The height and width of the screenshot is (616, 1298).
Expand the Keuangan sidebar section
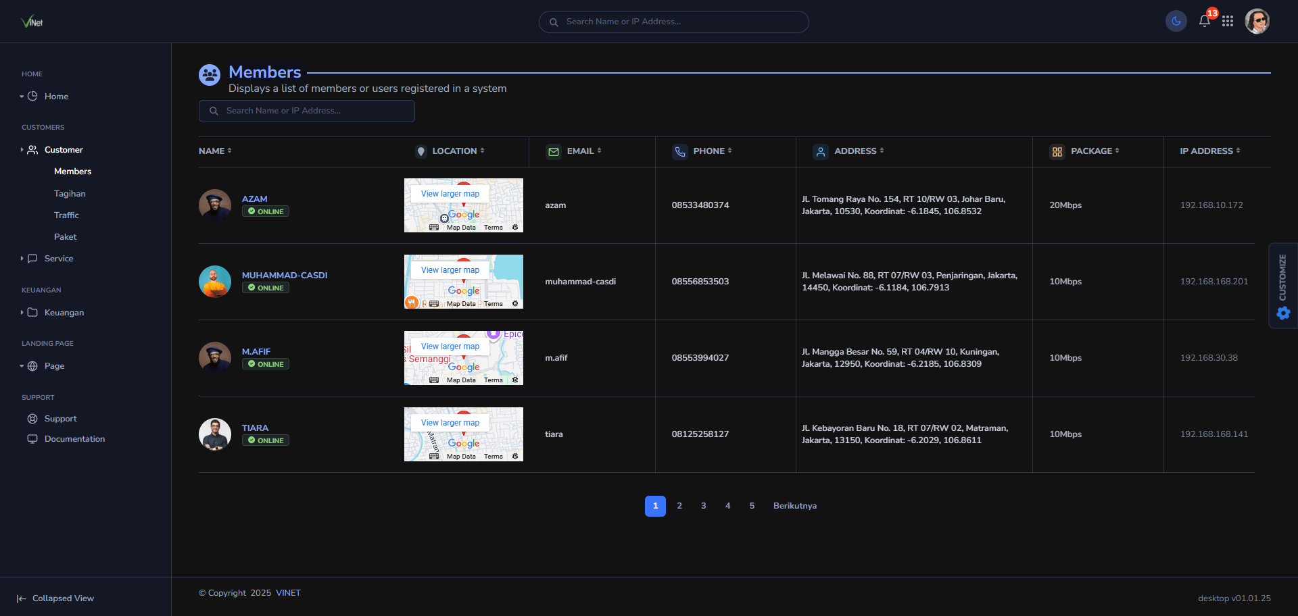64,313
